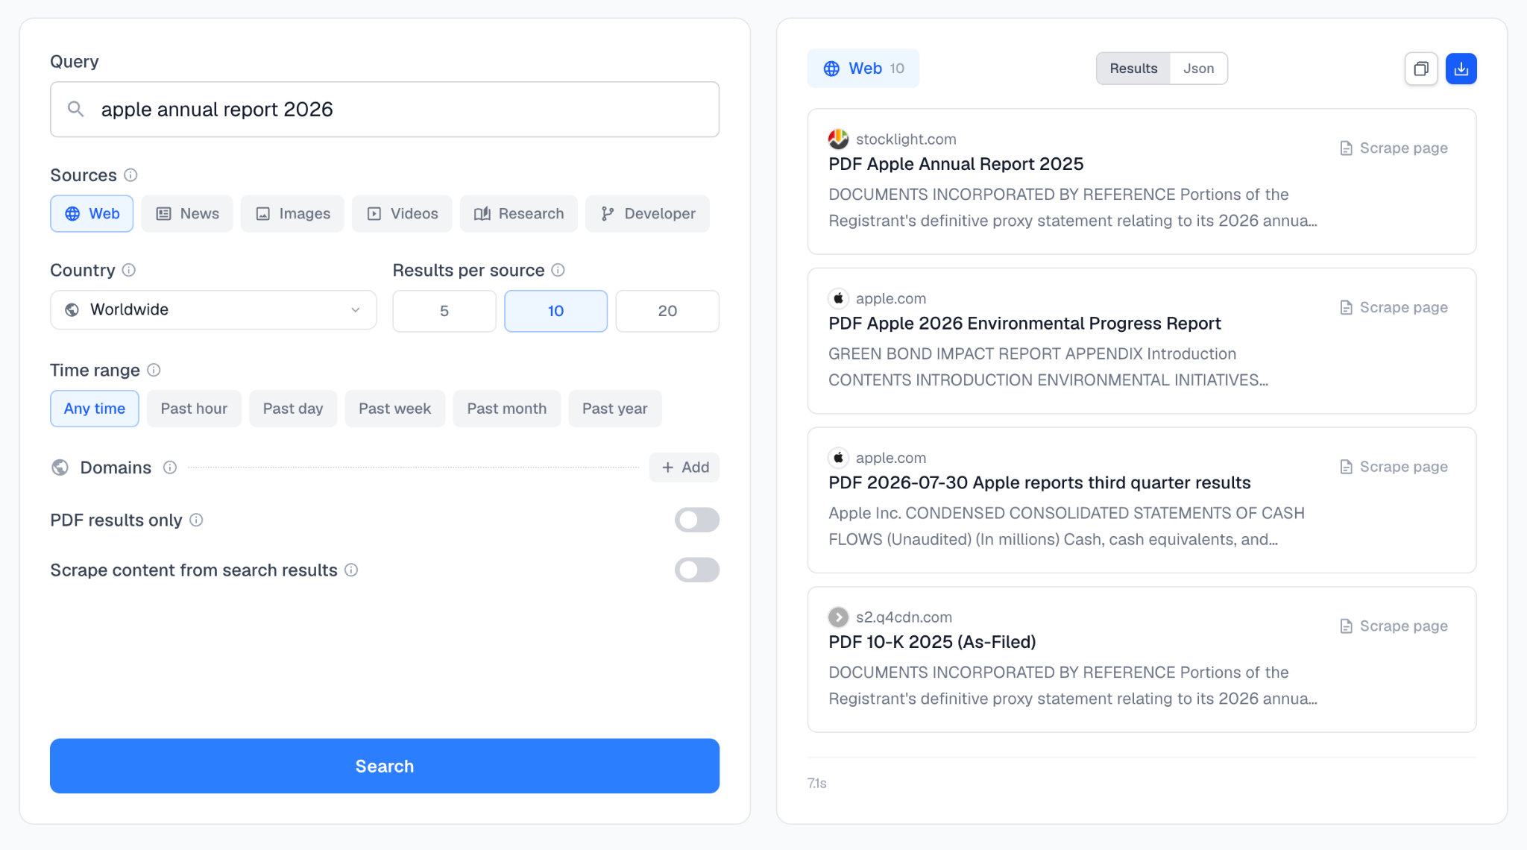The width and height of the screenshot is (1527, 850).
Task: Click the Scrape content info icon
Action: pyautogui.click(x=351, y=570)
